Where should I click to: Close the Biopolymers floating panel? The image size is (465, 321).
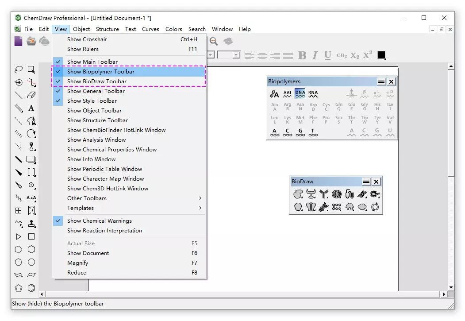tap(392, 81)
